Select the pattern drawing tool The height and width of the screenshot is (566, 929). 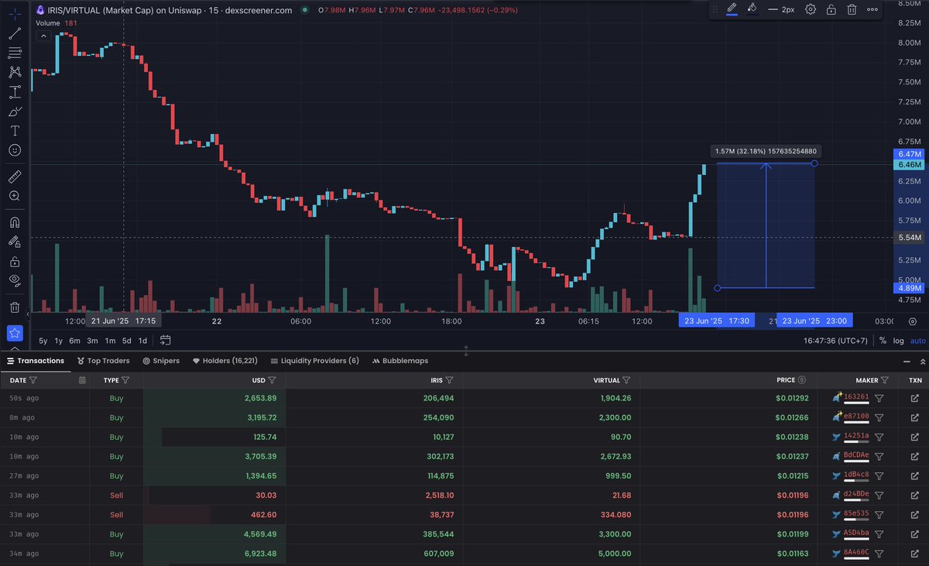[x=15, y=73]
